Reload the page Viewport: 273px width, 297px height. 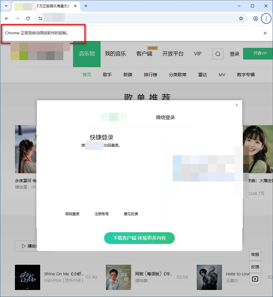(x=28, y=18)
